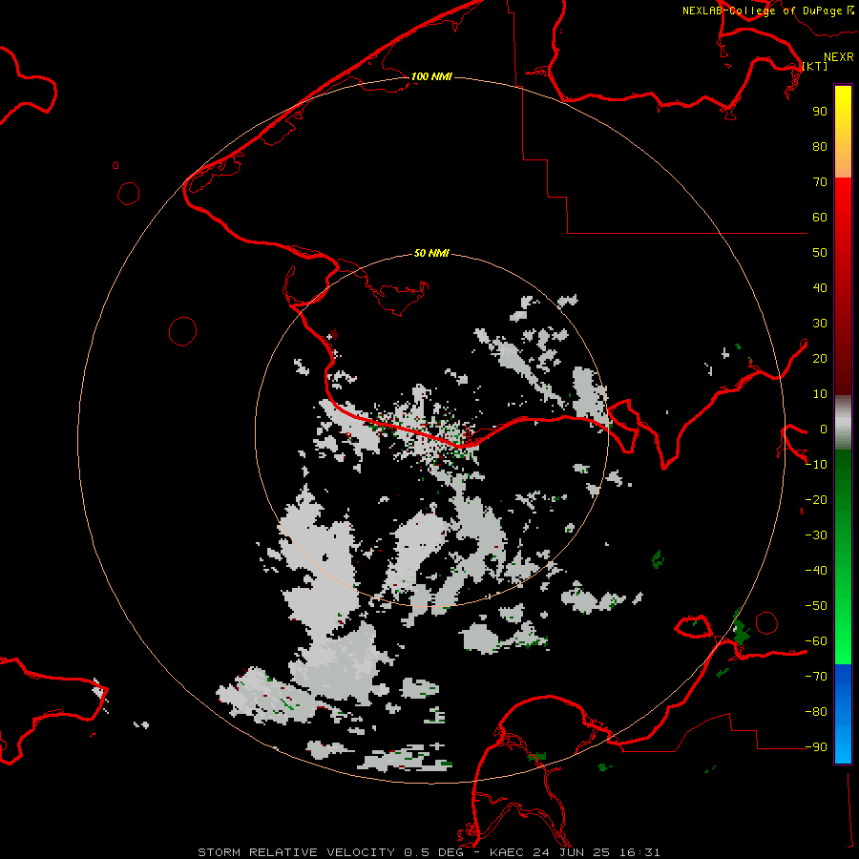Click the -90 value on velocity scale

816,747
